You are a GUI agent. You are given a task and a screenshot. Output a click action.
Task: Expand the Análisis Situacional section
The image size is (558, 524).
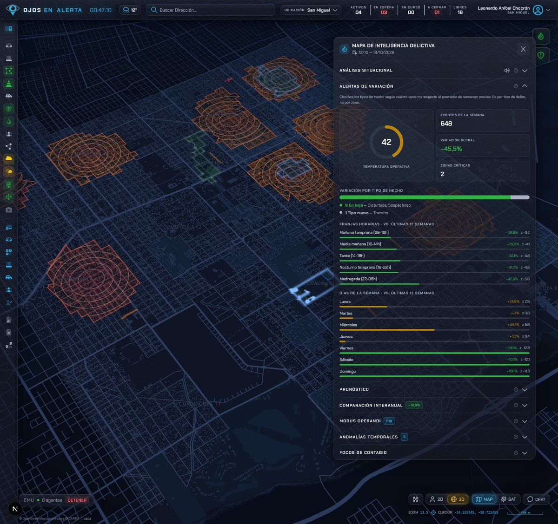pos(525,71)
